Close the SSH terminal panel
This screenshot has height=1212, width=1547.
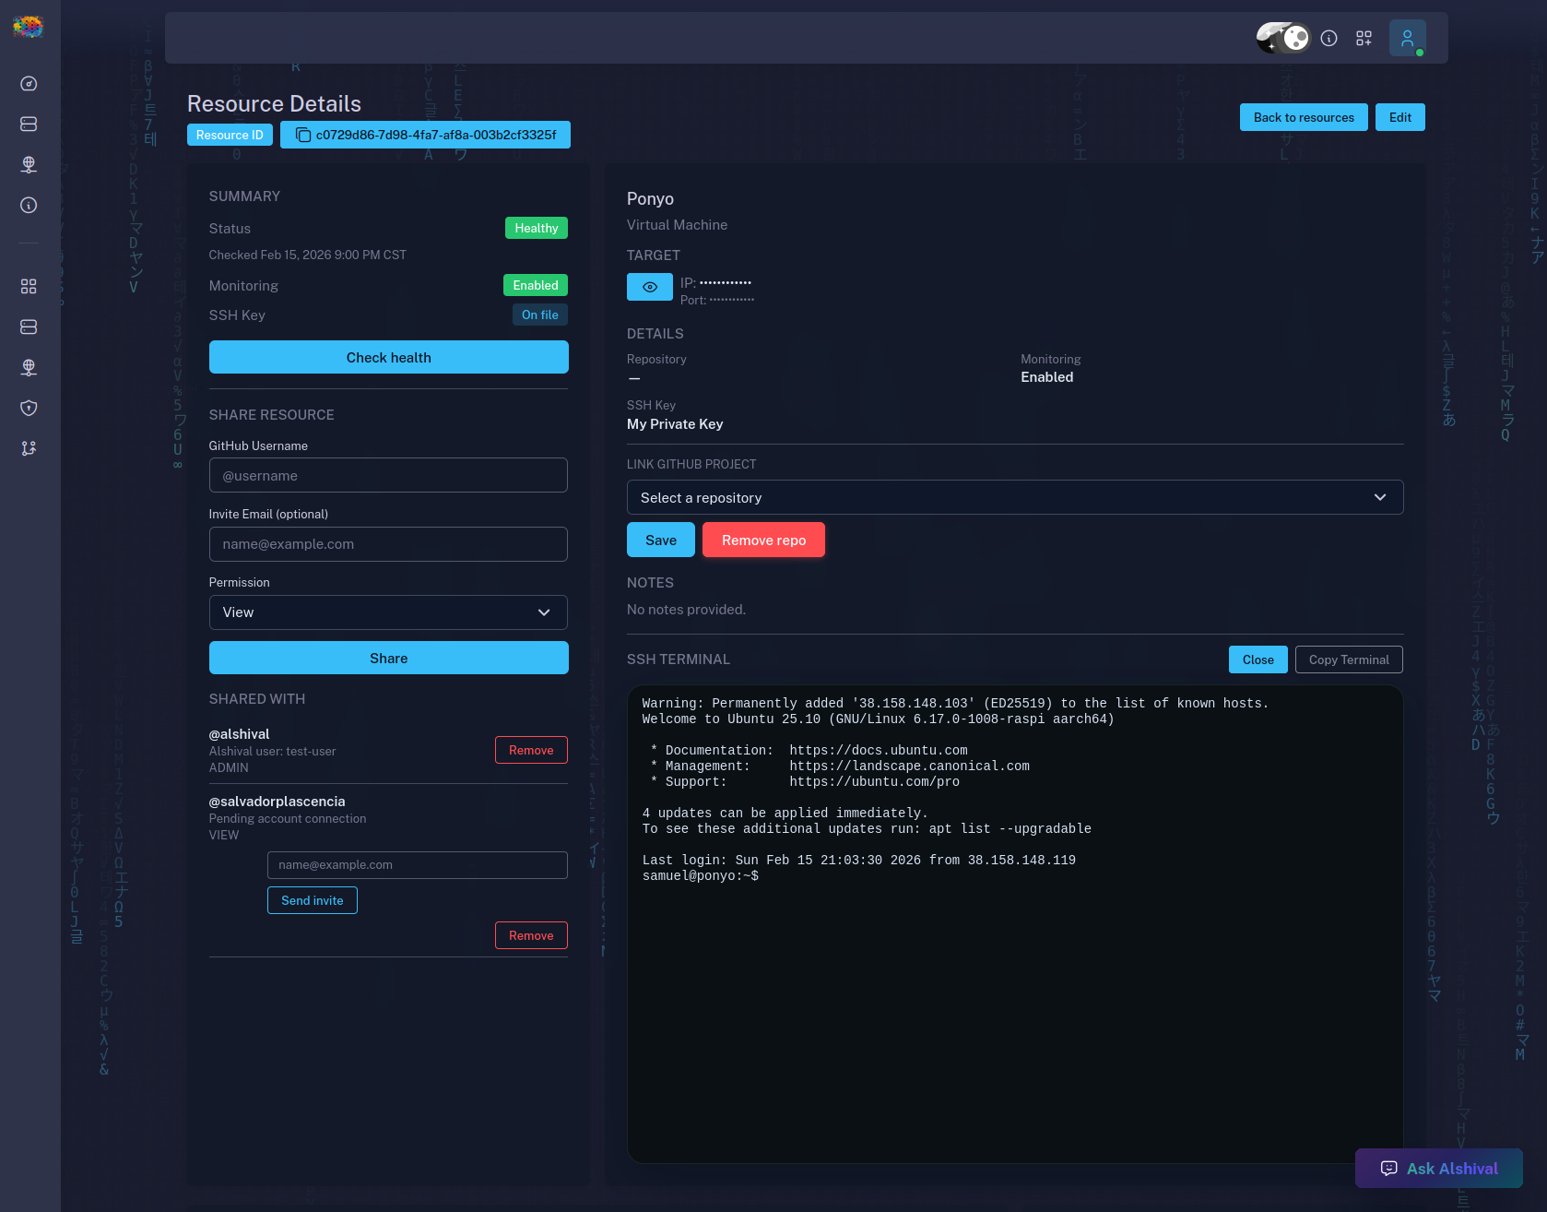(x=1258, y=659)
